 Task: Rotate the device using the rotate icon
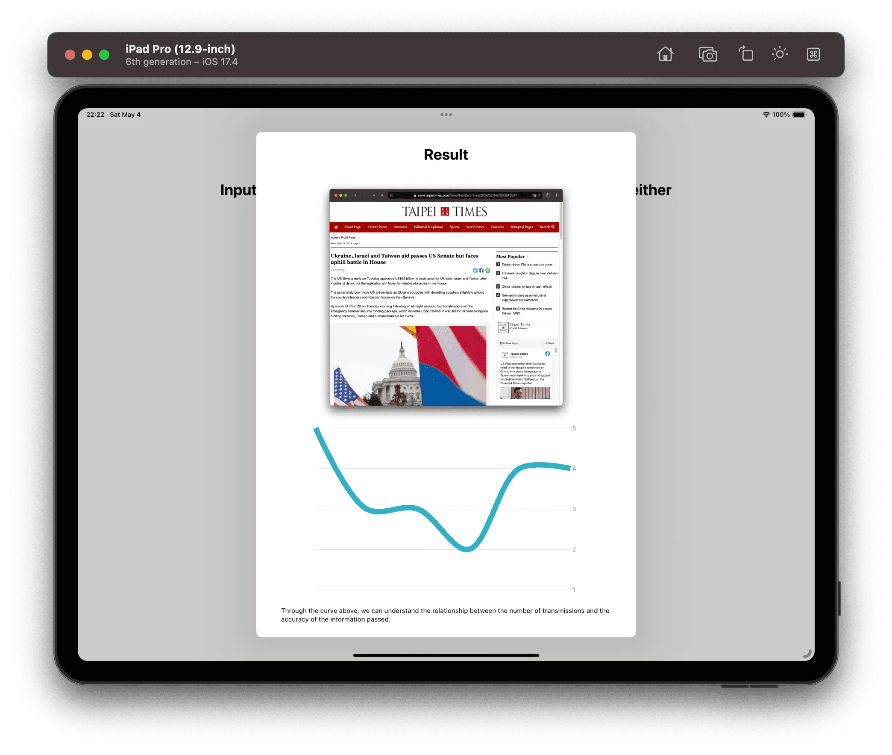click(x=746, y=54)
